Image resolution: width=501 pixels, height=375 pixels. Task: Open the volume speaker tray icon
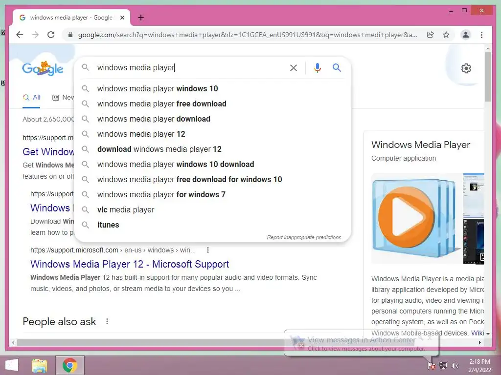pos(455,365)
